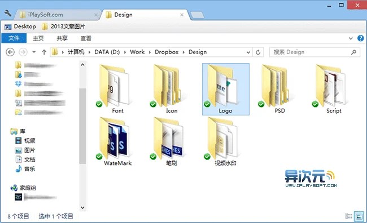Switch to the 主页 ribbon tab
367x223 pixels.
coord(38,38)
